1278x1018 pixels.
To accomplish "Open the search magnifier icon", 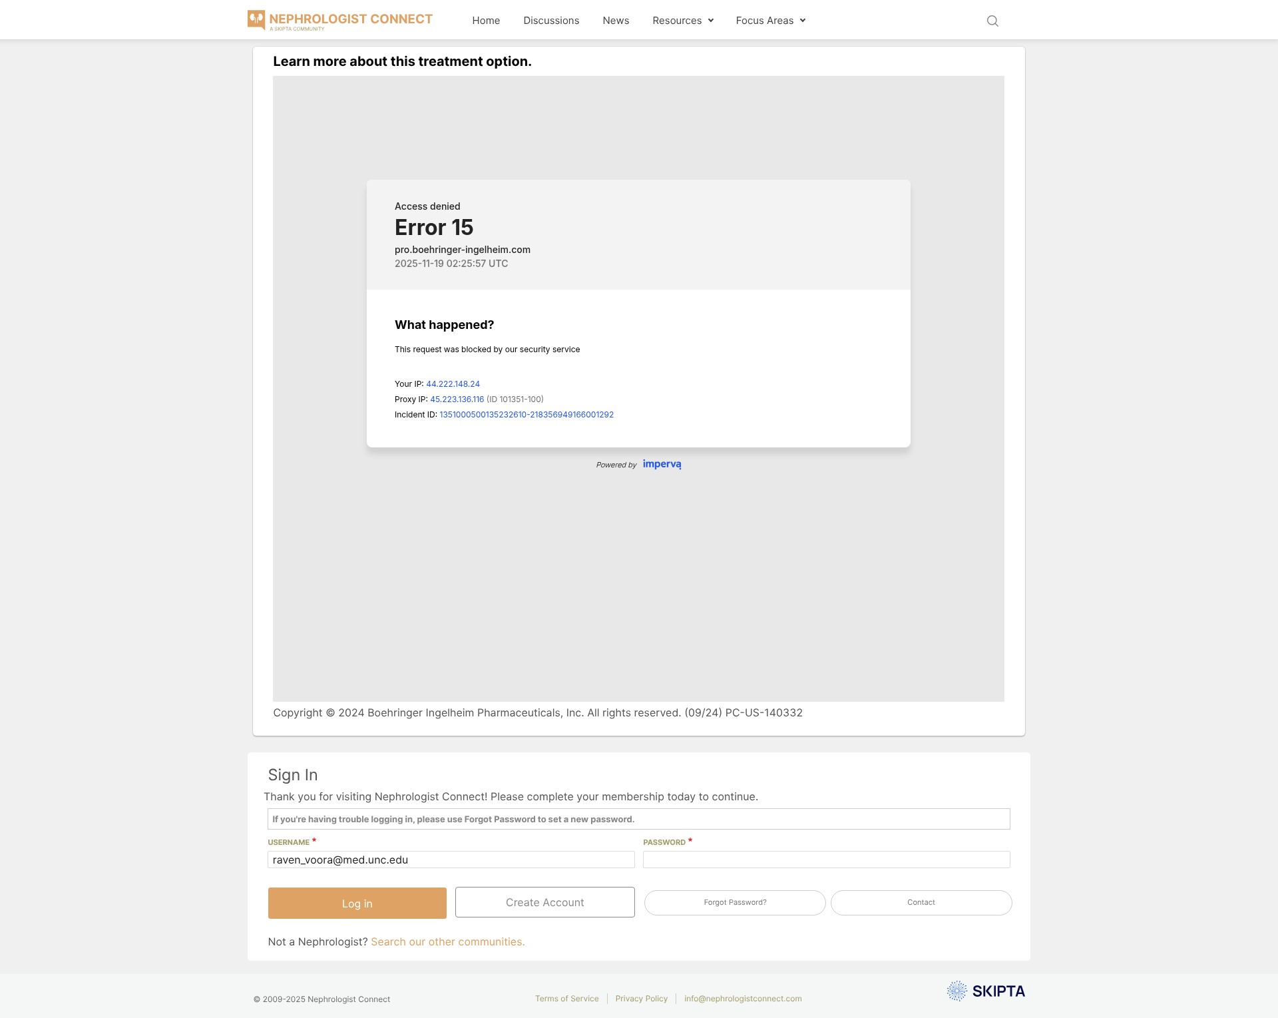I will pos(992,21).
